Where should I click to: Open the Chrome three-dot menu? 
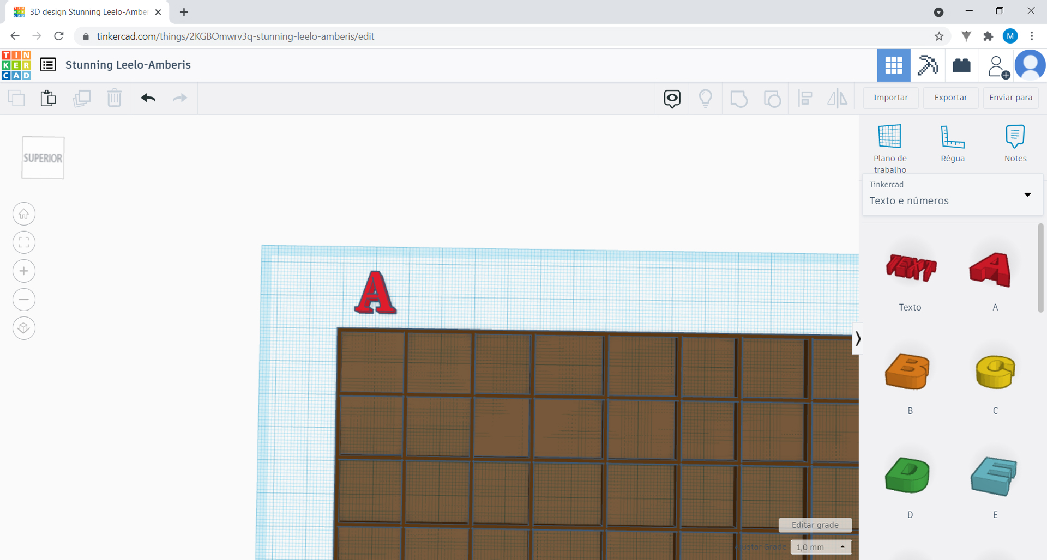coord(1032,36)
